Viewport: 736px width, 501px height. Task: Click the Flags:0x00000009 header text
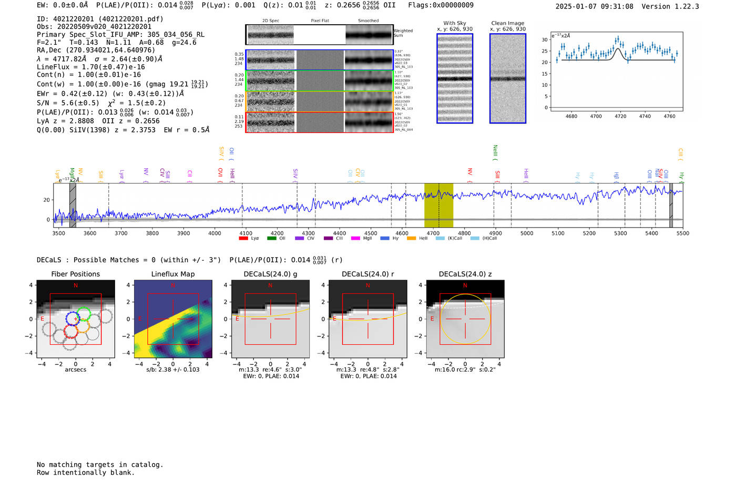pyautogui.click(x=441, y=5)
